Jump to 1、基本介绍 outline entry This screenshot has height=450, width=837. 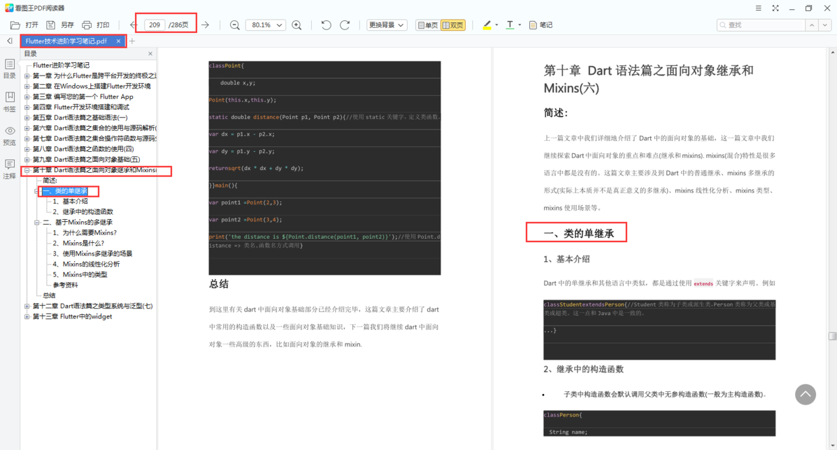[70, 201]
